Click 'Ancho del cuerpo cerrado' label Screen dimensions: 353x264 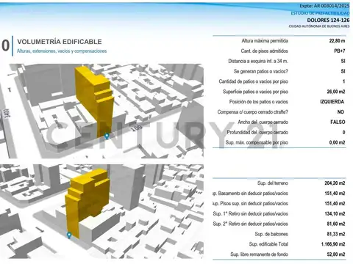263,122
